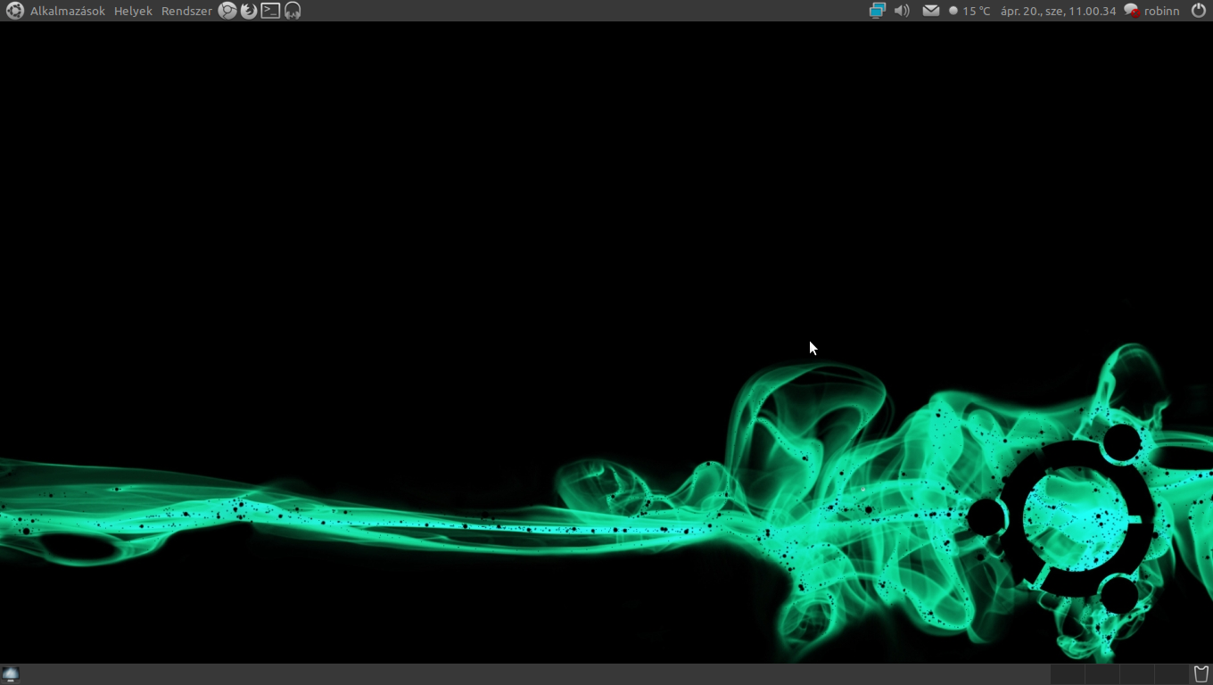
Task: Open the calendar from the clock text
Action: tap(1058, 11)
